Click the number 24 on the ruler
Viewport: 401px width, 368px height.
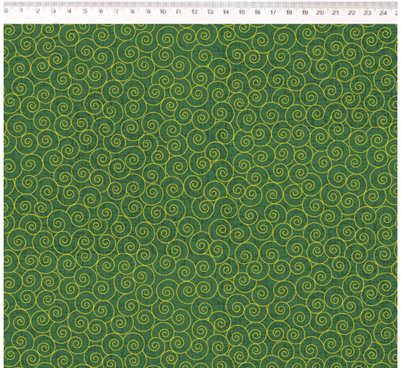(383, 13)
